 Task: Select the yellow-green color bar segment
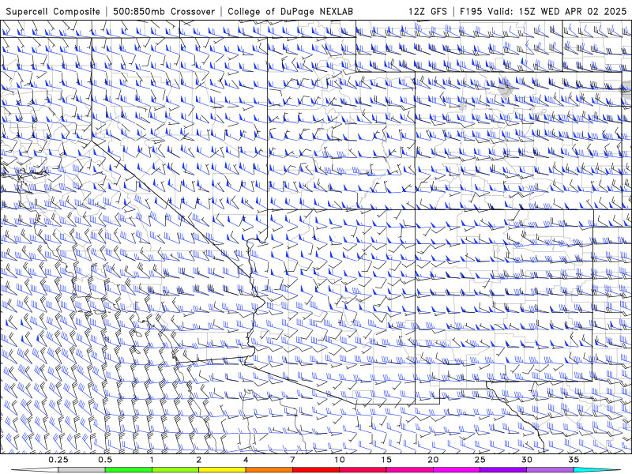(x=175, y=470)
